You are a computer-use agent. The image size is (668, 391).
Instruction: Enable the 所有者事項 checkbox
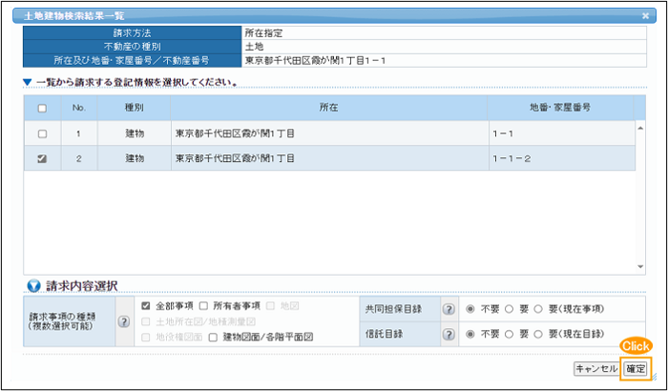coord(204,306)
